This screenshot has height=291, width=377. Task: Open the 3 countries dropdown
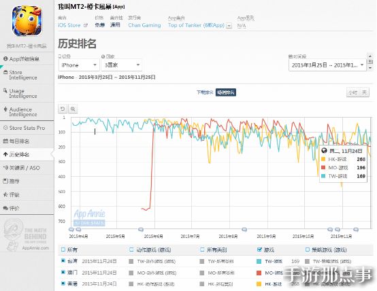[x=122, y=65]
